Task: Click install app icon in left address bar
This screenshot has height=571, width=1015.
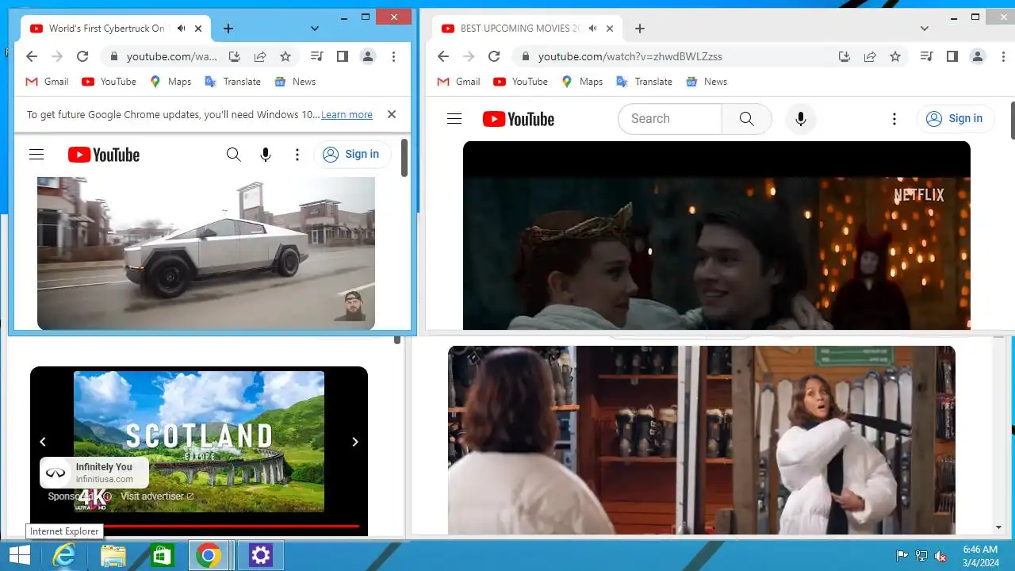Action: click(x=235, y=56)
